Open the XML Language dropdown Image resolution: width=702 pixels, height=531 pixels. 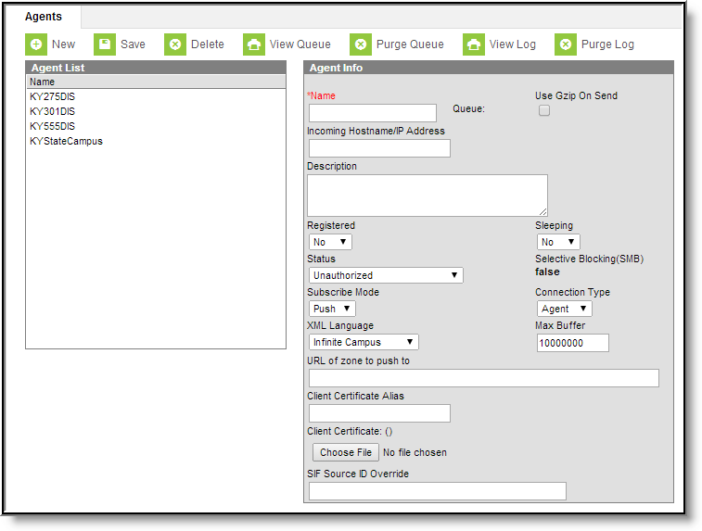[x=364, y=342]
